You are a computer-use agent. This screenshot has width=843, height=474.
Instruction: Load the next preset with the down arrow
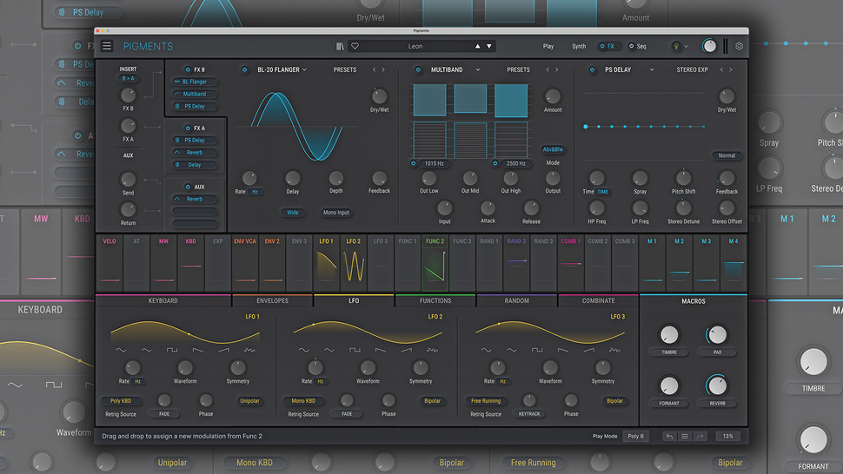[x=489, y=46]
